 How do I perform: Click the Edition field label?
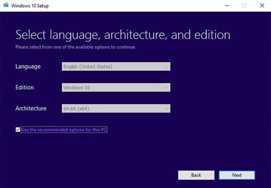(x=25, y=87)
